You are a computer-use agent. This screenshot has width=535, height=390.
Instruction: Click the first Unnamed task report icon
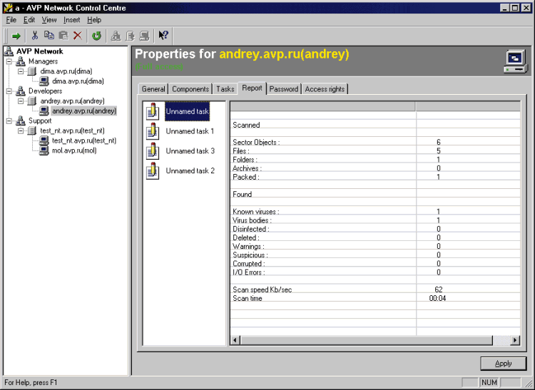click(x=153, y=111)
